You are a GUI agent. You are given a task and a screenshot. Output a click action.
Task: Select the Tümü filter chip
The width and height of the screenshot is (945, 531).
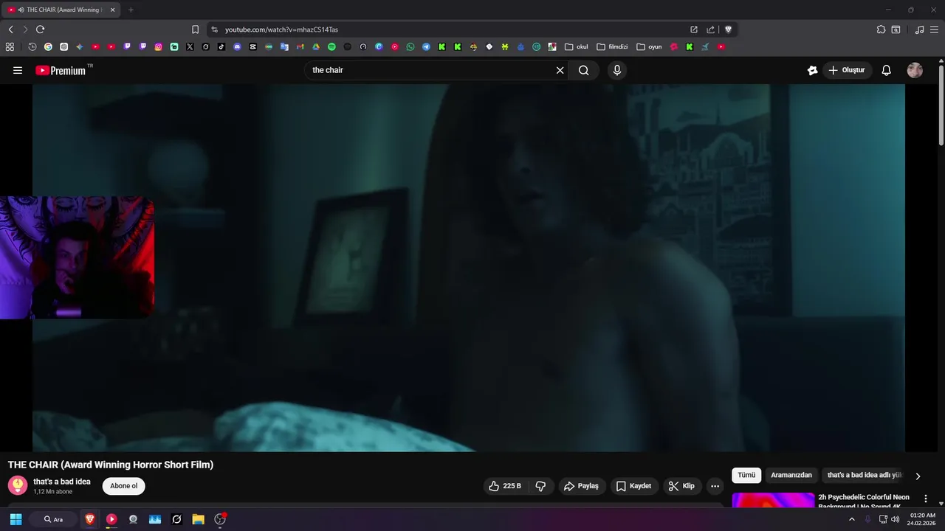[x=746, y=476]
